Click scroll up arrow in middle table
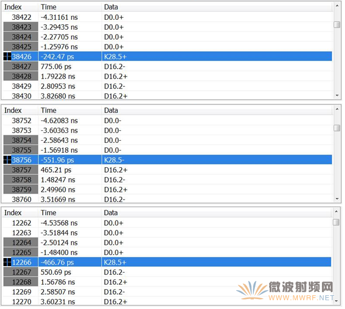 (x=337, y=109)
